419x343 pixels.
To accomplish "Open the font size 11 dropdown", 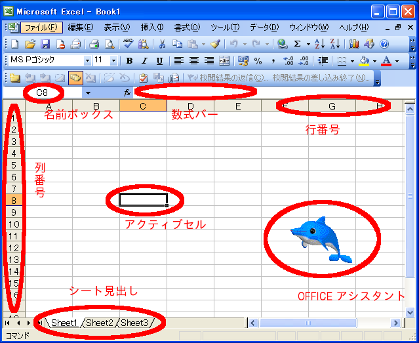I will click(114, 60).
